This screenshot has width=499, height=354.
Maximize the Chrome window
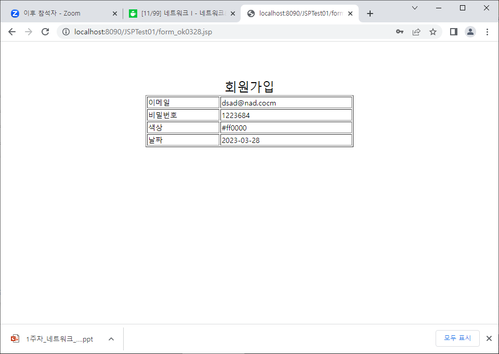point(463,8)
